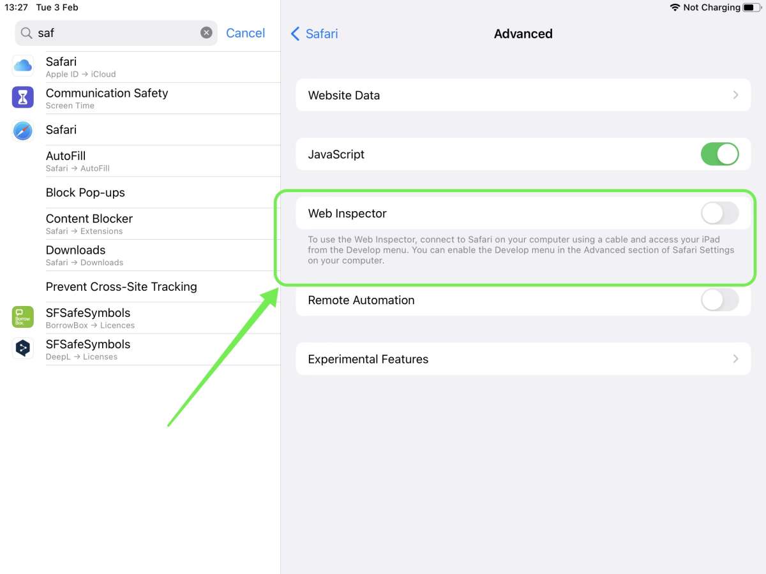Tap the battery status icon
This screenshot has width=766, height=574.
click(x=753, y=8)
